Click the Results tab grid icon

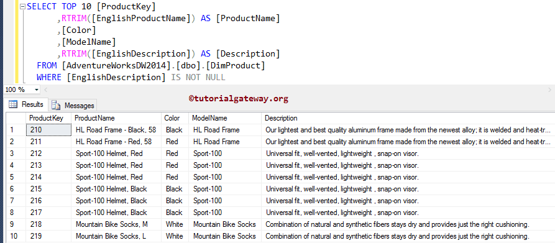point(13,104)
